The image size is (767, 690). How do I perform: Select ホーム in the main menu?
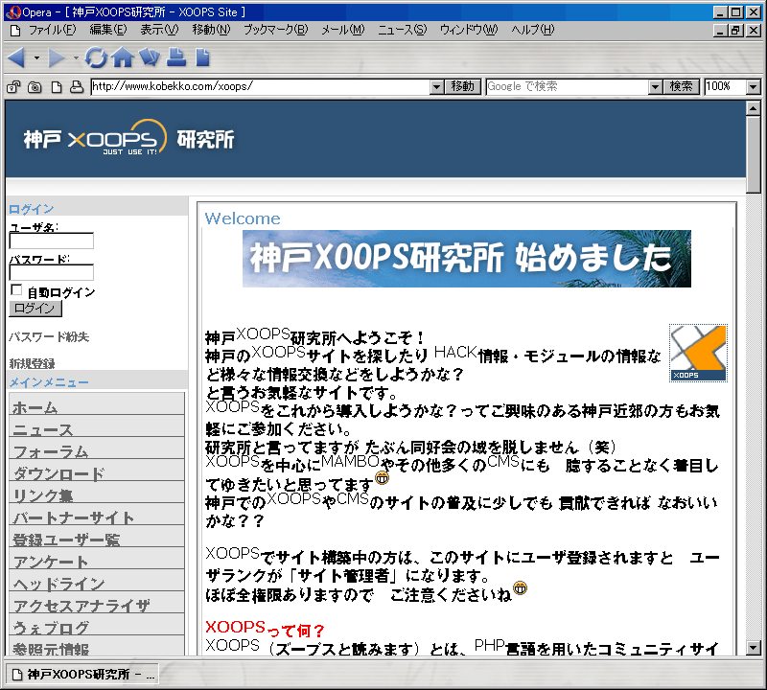pyautogui.click(x=97, y=405)
